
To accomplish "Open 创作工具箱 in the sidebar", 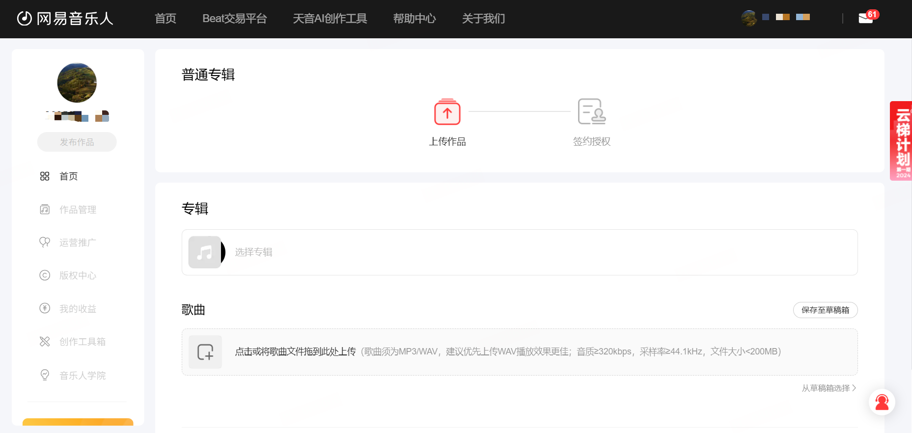I will [82, 342].
